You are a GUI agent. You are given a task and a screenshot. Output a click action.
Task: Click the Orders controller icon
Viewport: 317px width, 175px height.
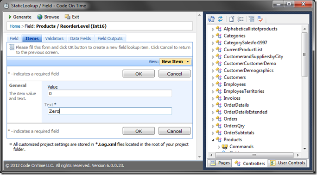click(x=219, y=119)
